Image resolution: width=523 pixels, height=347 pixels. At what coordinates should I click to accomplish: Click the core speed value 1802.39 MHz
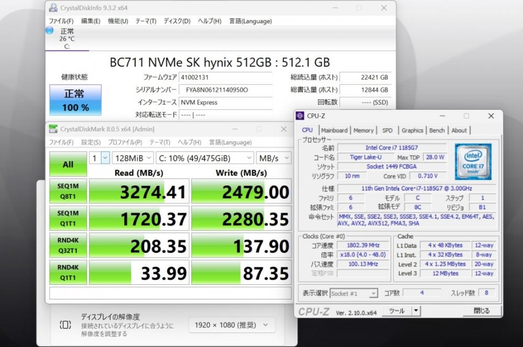click(363, 245)
